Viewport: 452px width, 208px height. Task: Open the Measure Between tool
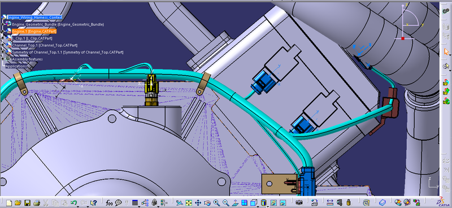(330, 203)
